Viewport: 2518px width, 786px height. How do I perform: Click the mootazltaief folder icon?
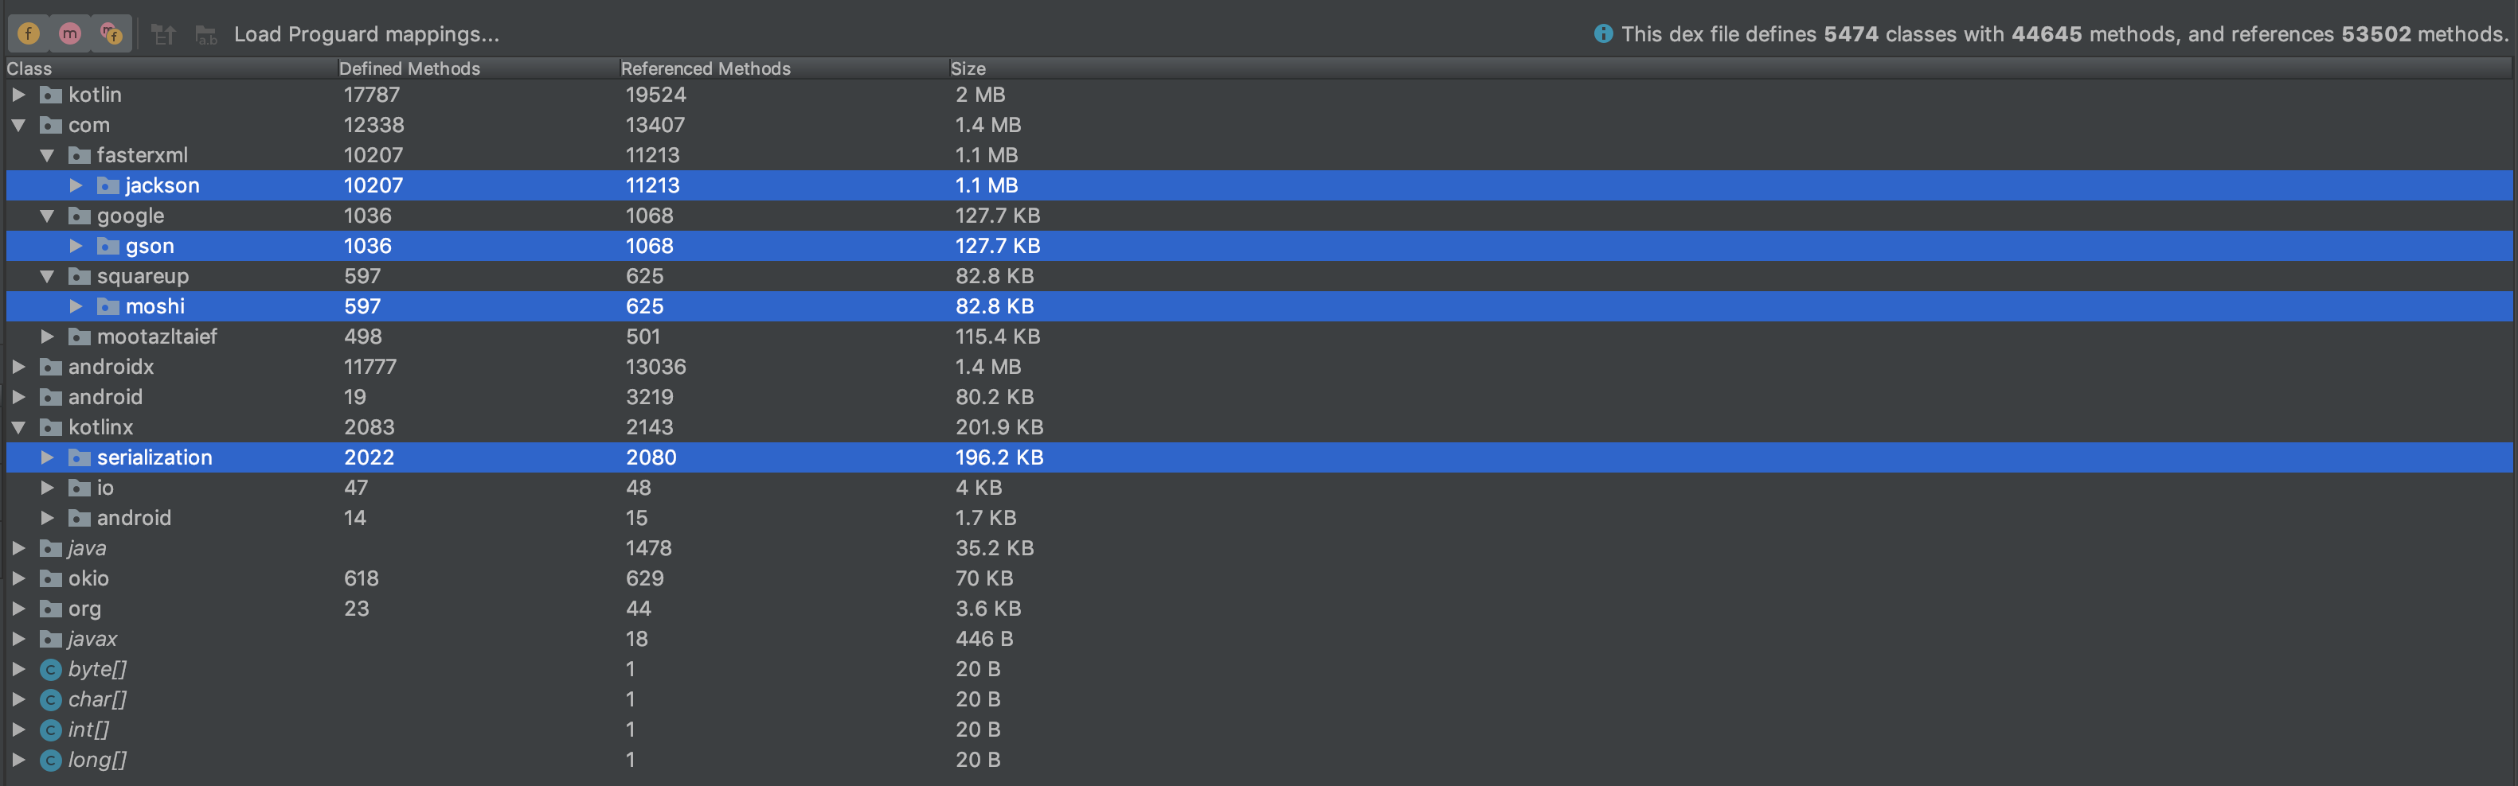click(x=79, y=337)
